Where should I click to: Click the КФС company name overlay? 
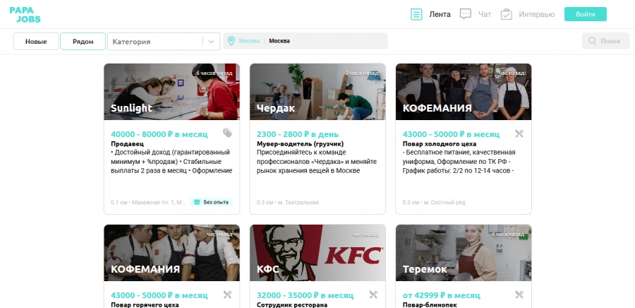tap(267, 269)
